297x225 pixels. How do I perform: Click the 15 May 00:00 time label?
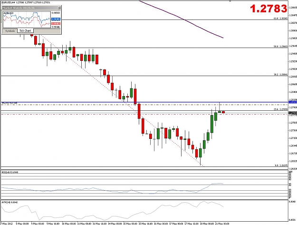pos(130,224)
